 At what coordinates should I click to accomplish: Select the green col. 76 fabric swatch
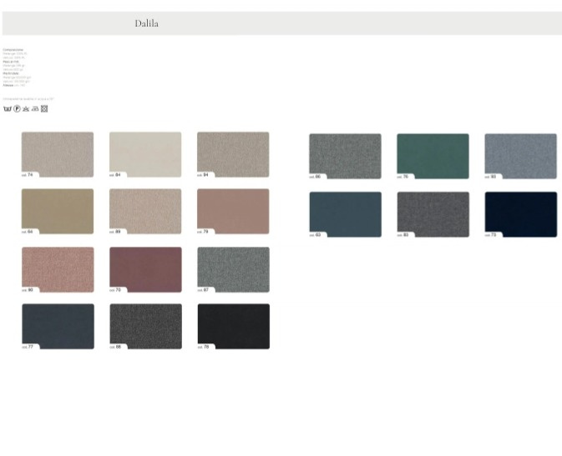[433, 155]
